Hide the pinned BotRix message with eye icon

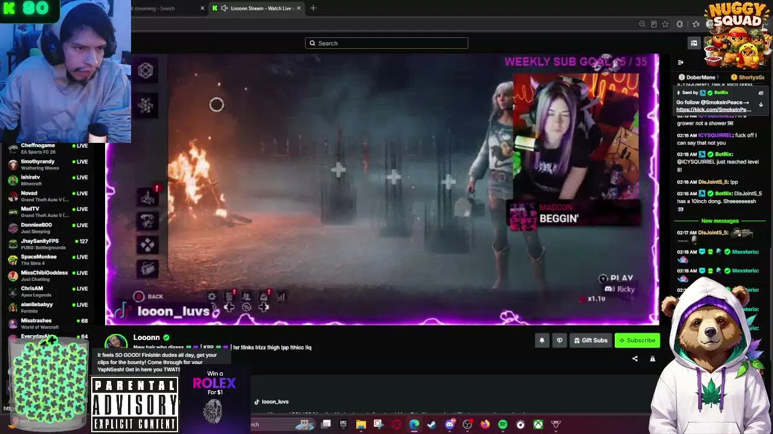(x=761, y=93)
